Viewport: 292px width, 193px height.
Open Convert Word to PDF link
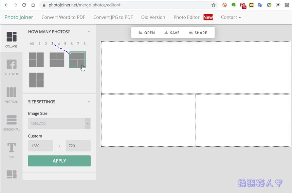coord(63,17)
